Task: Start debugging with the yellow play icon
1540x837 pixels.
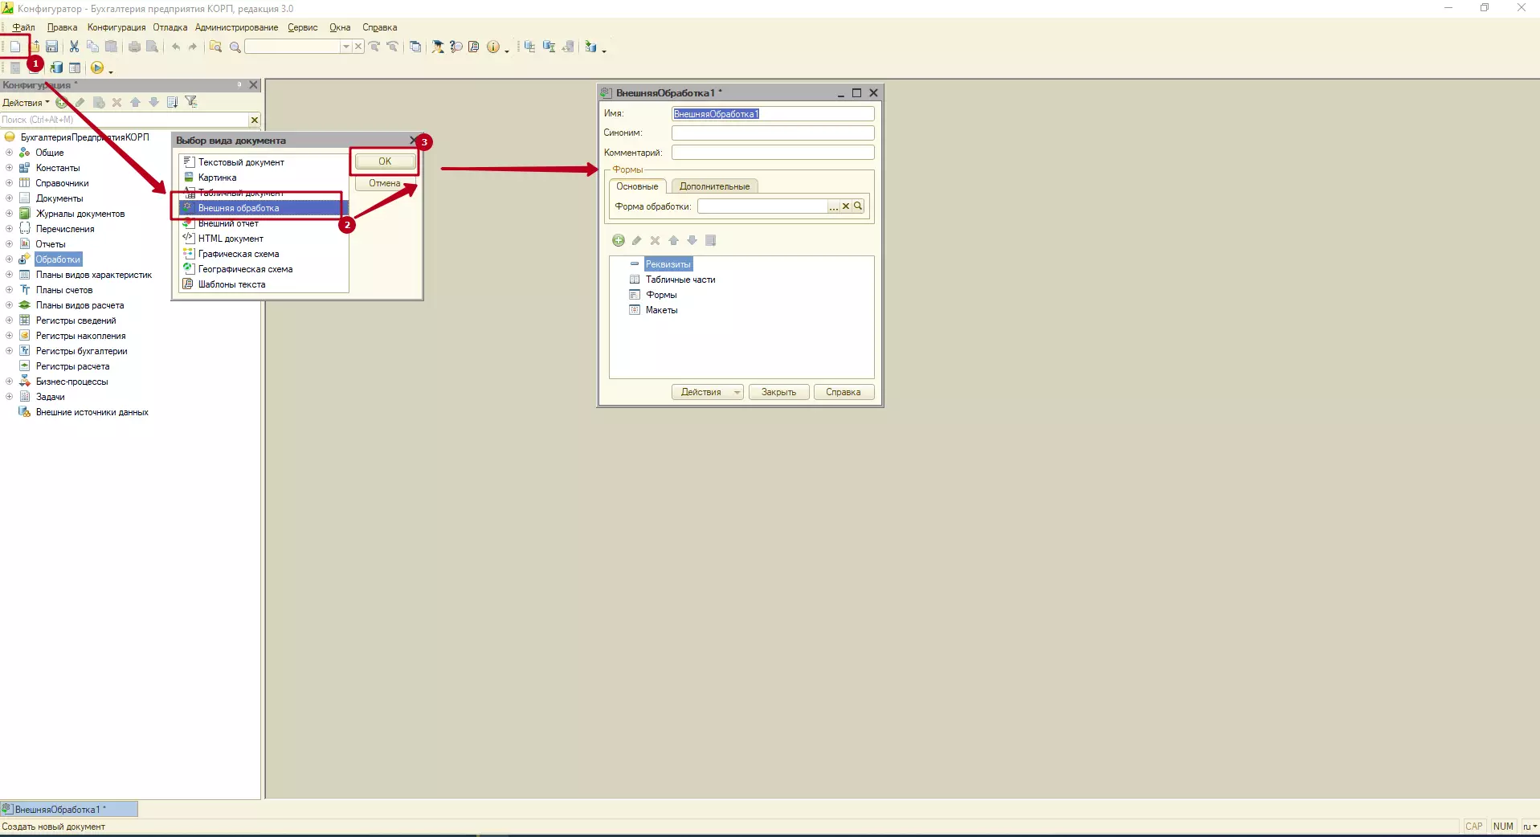Action: 97,67
